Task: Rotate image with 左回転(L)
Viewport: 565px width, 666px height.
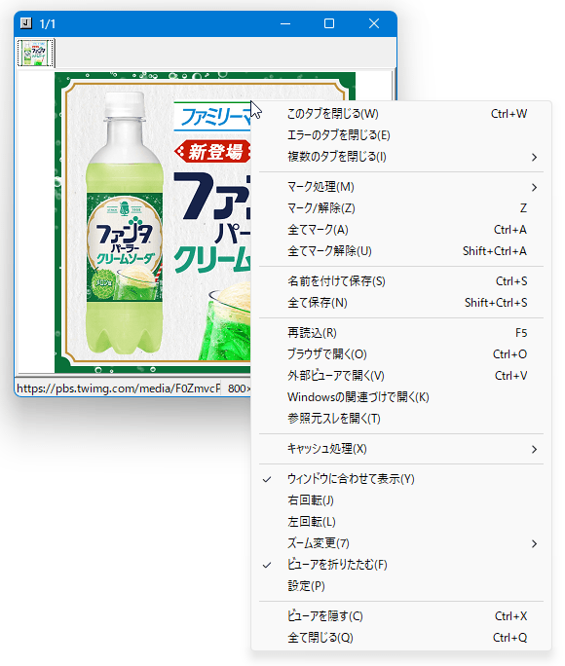Action: tap(401, 522)
